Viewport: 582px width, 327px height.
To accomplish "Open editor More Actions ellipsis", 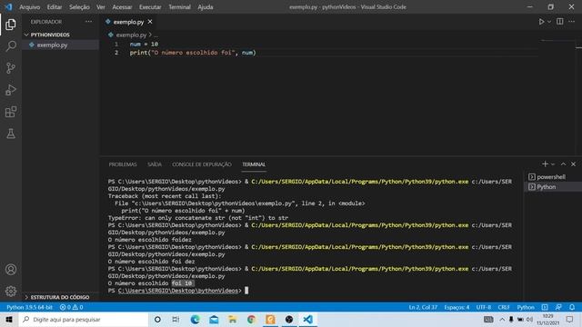I will click(x=572, y=22).
